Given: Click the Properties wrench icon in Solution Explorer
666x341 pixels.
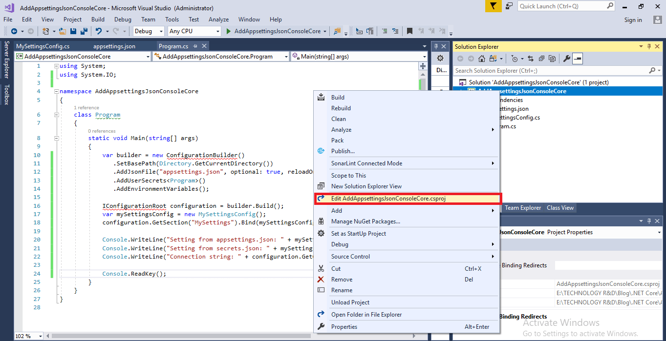Looking at the screenshot, I should tap(567, 59).
